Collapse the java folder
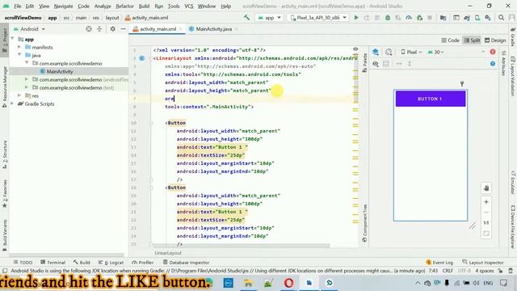The height and width of the screenshot is (291, 517). pyautogui.click(x=19, y=55)
